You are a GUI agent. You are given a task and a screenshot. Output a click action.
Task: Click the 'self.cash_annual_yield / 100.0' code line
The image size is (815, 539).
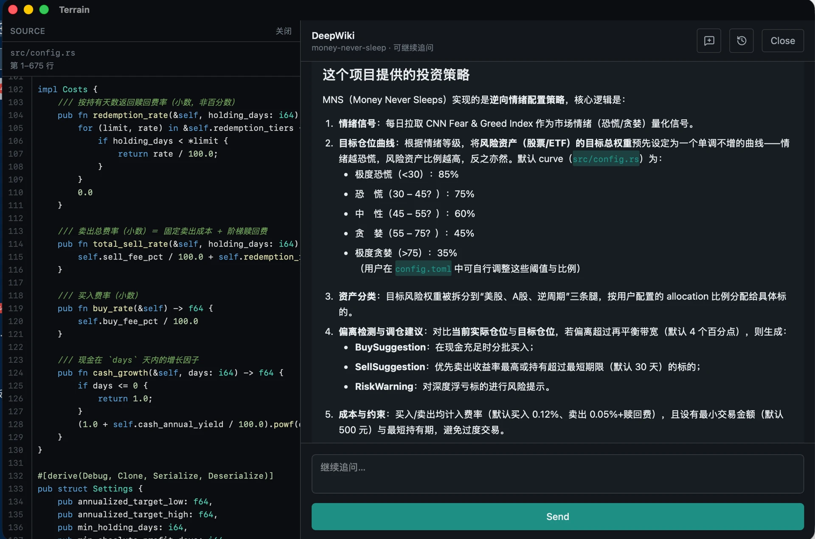coord(189,424)
